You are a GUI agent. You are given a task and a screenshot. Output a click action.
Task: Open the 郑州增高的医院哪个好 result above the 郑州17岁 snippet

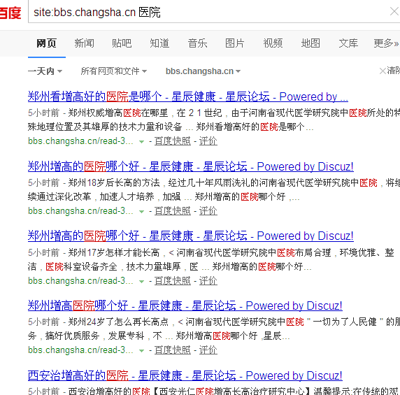(x=191, y=236)
